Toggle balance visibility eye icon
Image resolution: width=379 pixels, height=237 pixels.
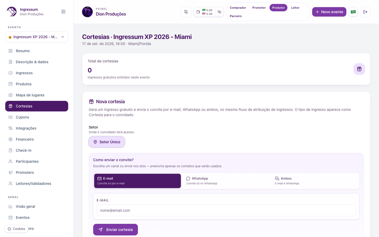point(220,12)
